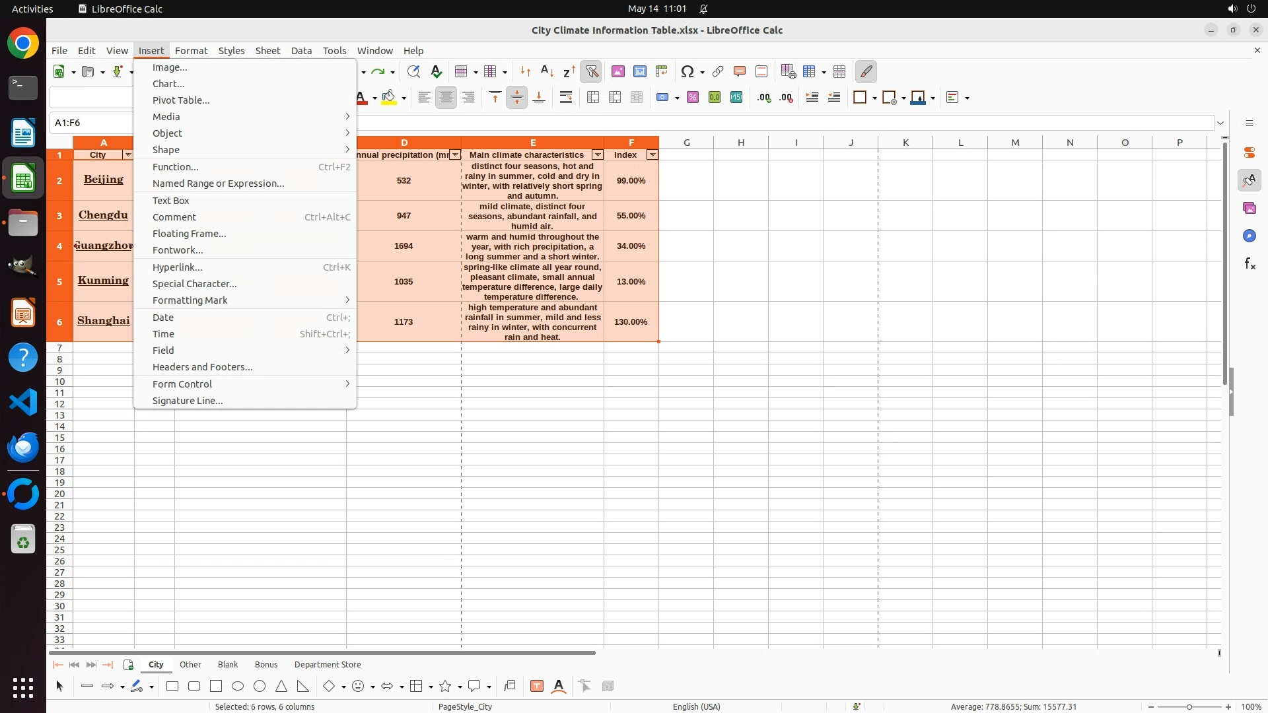The image size is (1268, 713).
Task: Toggle Center Vertically alignment button
Action: pos(516,98)
